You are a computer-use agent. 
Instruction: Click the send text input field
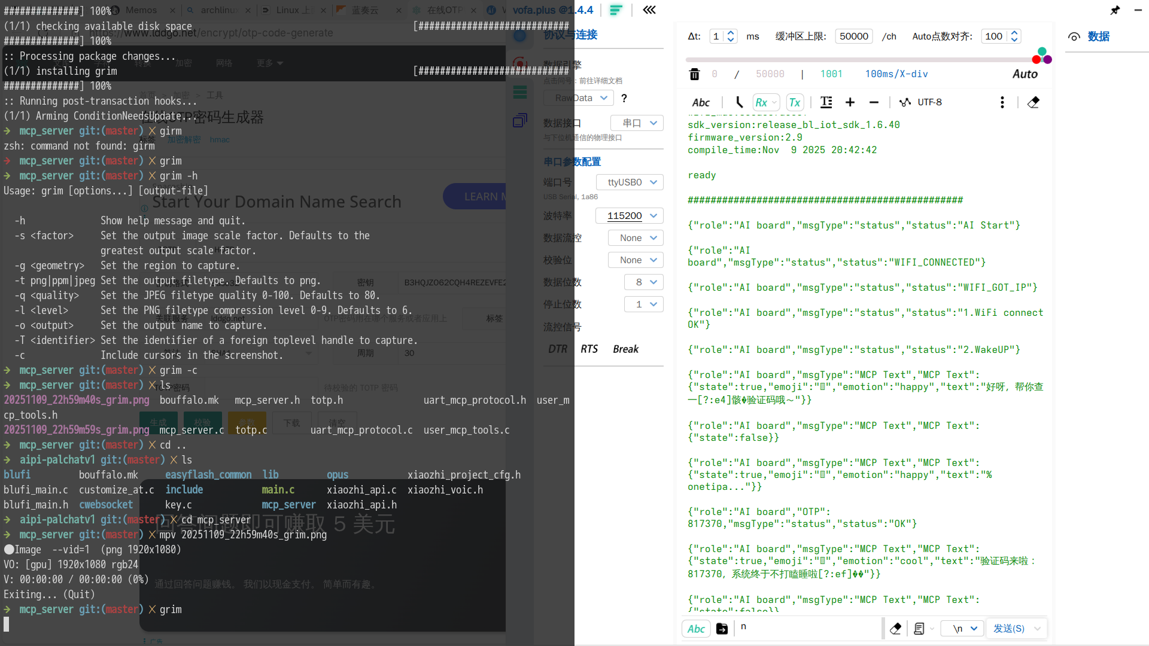point(808,627)
